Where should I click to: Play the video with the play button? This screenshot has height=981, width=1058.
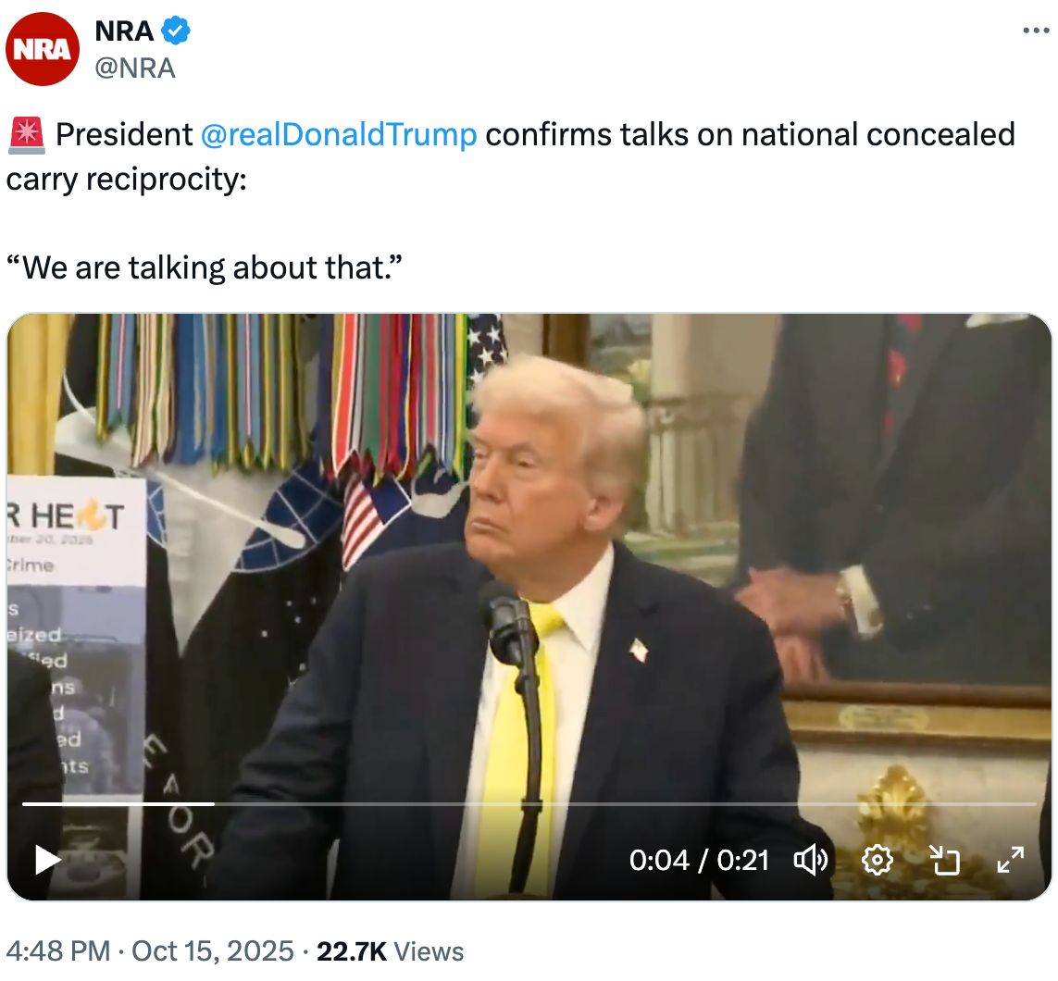point(47,860)
